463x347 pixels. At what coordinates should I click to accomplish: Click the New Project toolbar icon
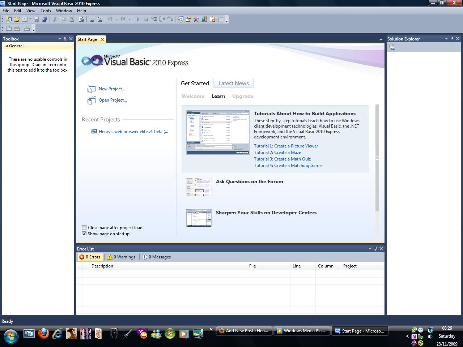(x=8, y=20)
